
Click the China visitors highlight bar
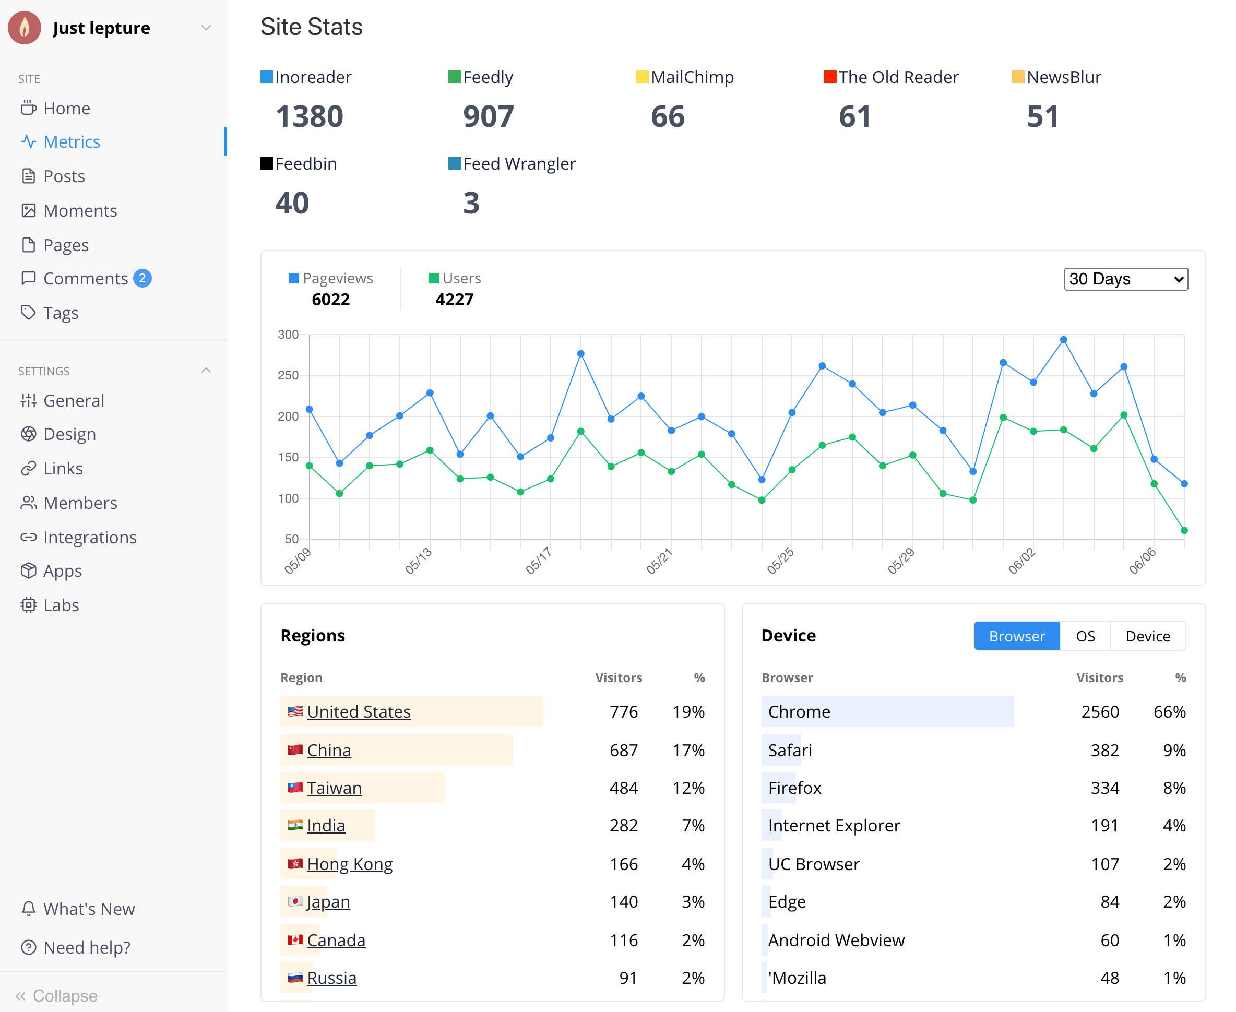[397, 750]
